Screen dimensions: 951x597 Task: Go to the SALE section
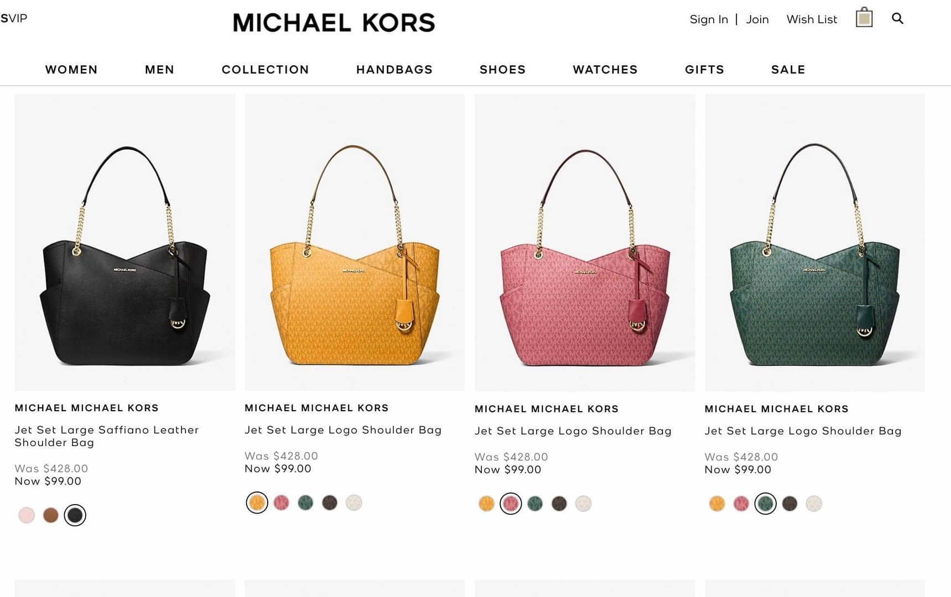tap(788, 70)
